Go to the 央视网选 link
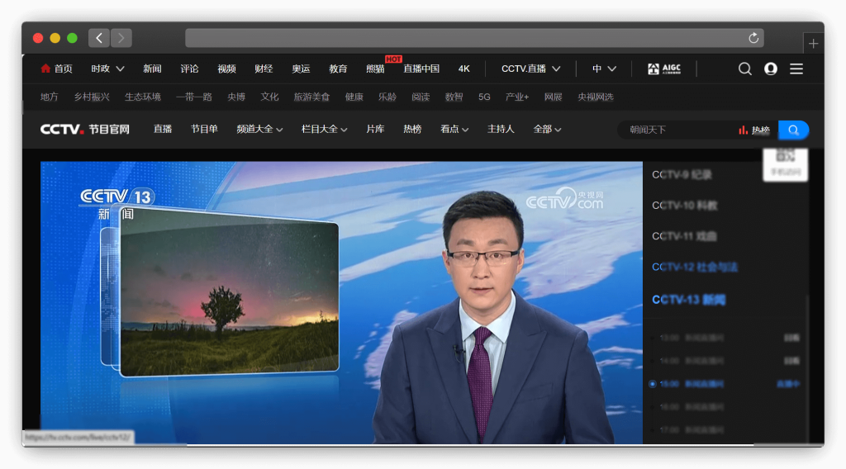This screenshot has height=469, width=846. 596,97
